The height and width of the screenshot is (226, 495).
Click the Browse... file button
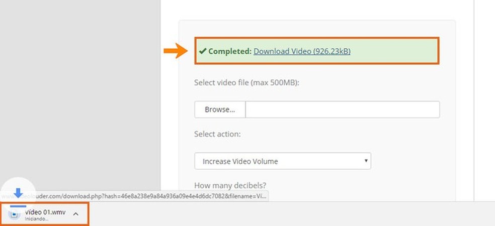220,109
